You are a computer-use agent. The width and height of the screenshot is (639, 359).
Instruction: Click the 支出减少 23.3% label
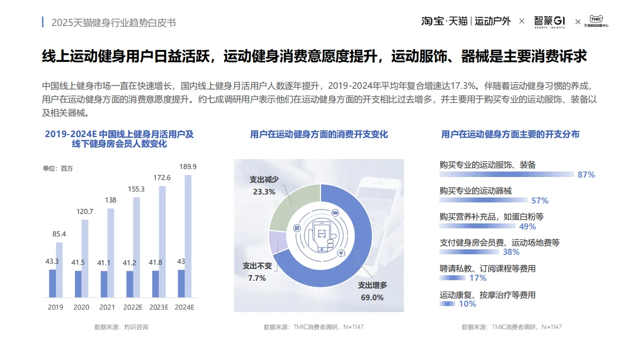[x=264, y=185]
